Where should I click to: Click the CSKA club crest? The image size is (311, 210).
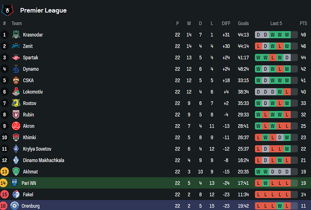point(16,80)
